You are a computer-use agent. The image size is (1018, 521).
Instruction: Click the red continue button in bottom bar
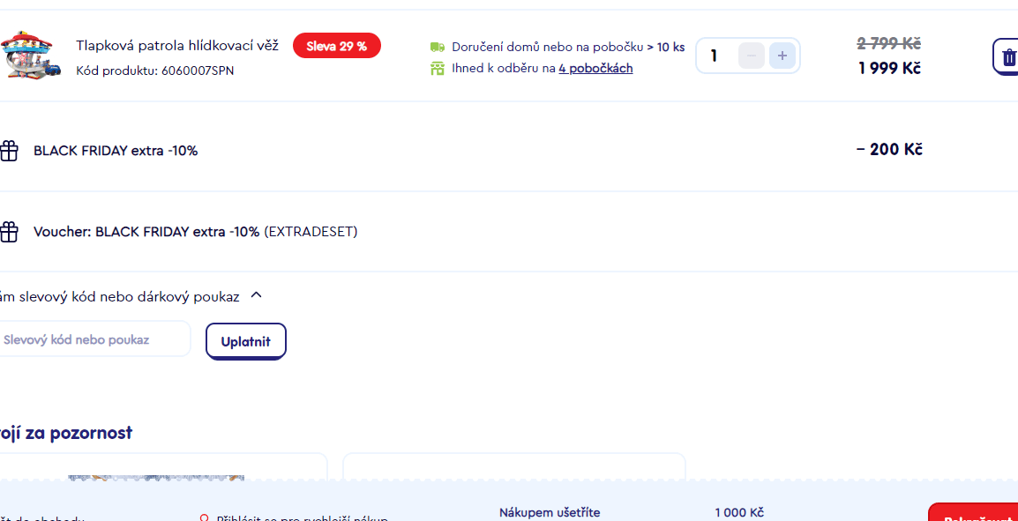(973, 512)
